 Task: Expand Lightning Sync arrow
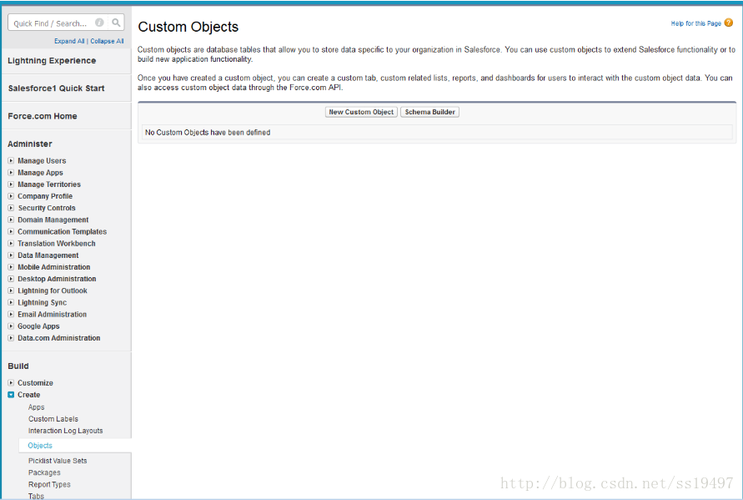click(x=11, y=302)
